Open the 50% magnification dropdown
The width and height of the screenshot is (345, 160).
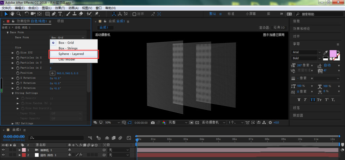[x=111, y=123]
